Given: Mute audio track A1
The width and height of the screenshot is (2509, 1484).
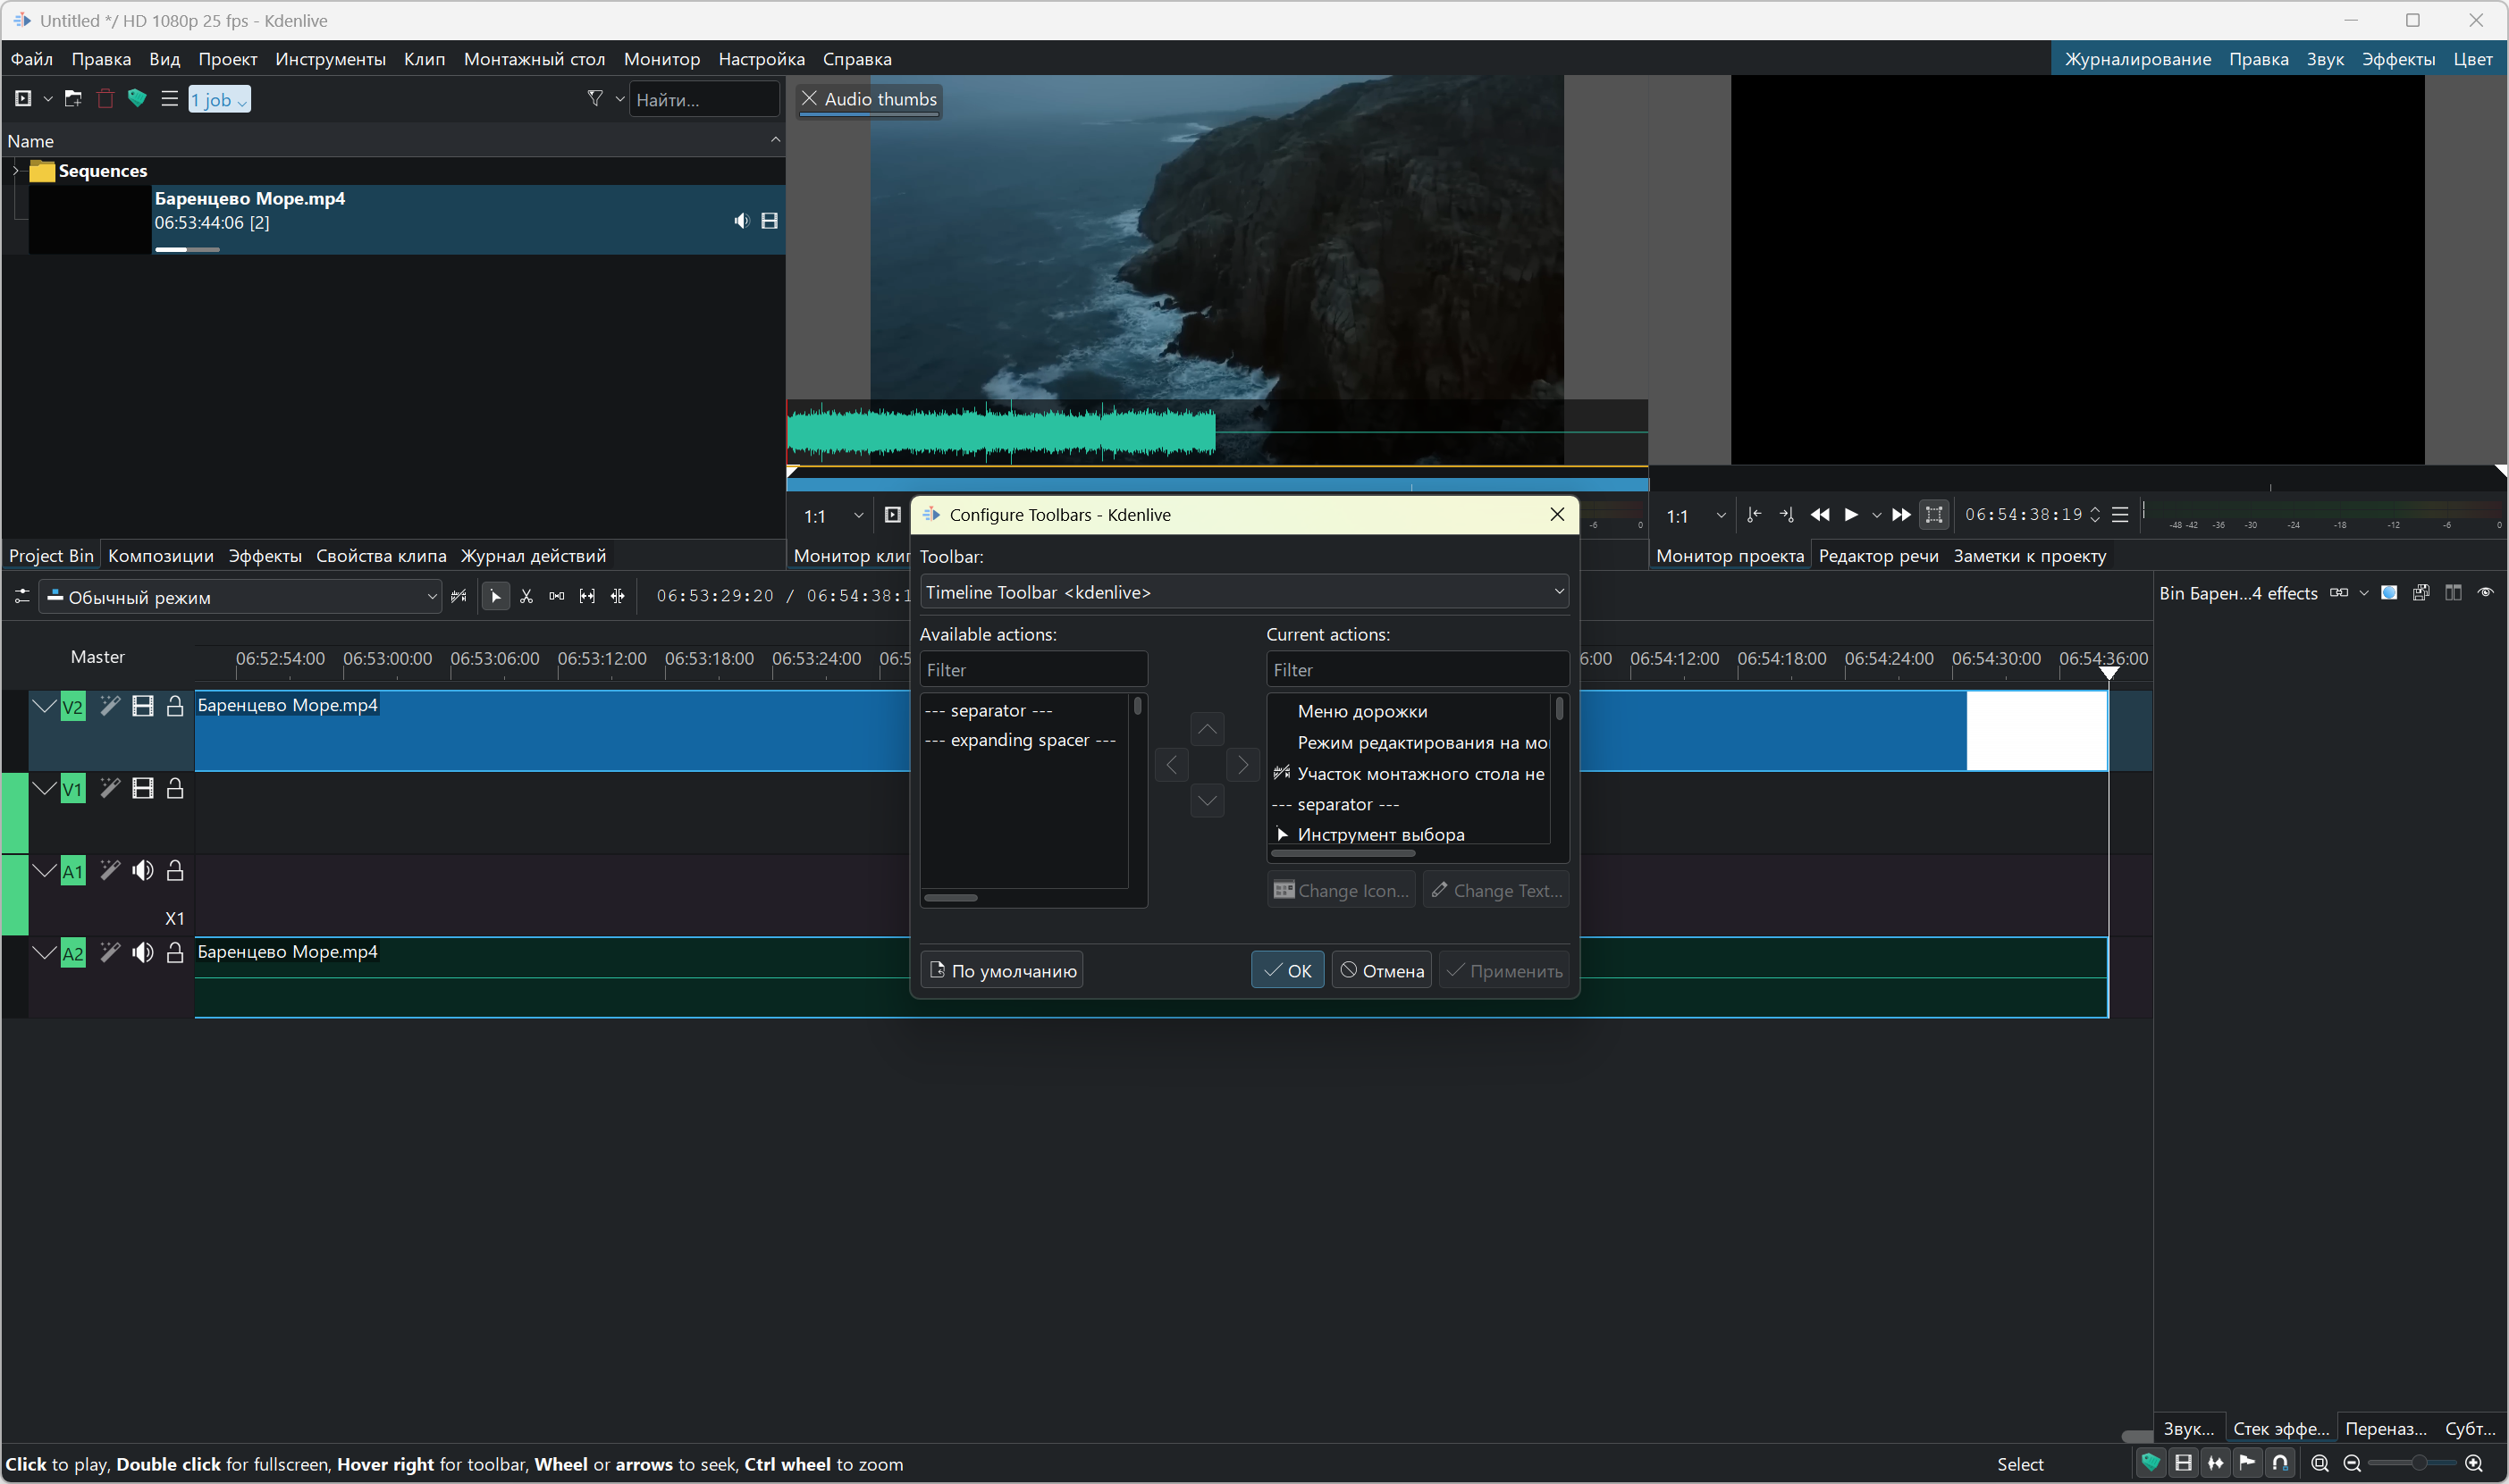Looking at the screenshot, I should click(x=143, y=871).
